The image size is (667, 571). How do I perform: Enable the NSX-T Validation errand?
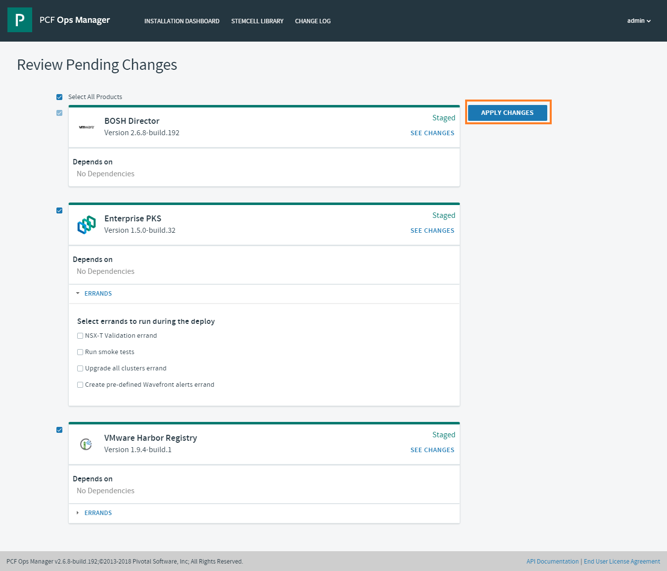point(80,336)
